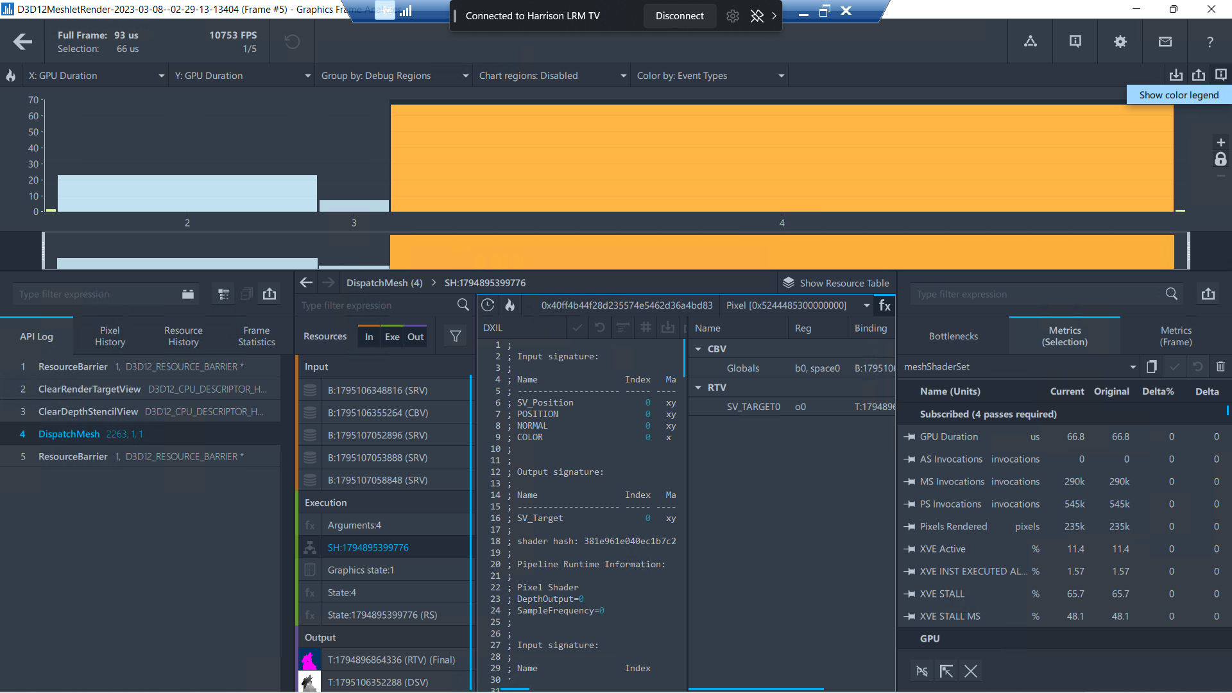Open the node graph triangle icon
This screenshot has width=1232, height=693.
click(1031, 42)
